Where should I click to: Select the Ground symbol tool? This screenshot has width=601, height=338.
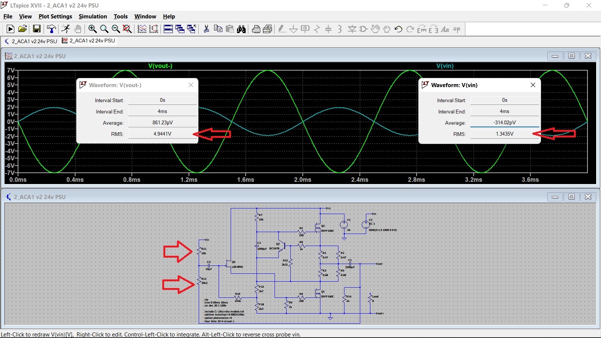click(294, 29)
